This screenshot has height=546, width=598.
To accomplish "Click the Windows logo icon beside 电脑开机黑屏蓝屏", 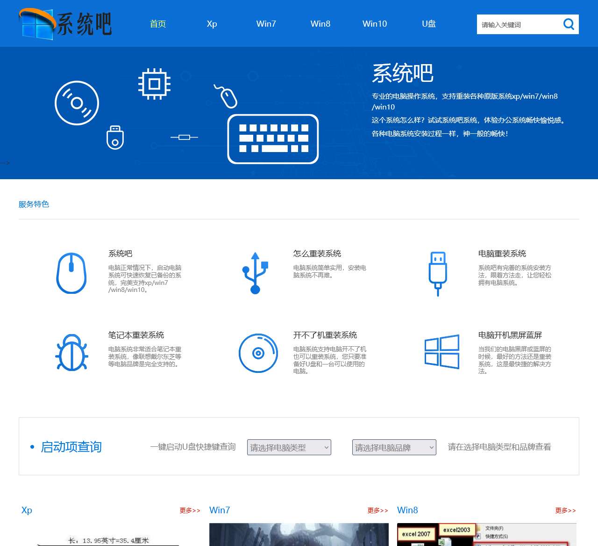I will [x=441, y=352].
